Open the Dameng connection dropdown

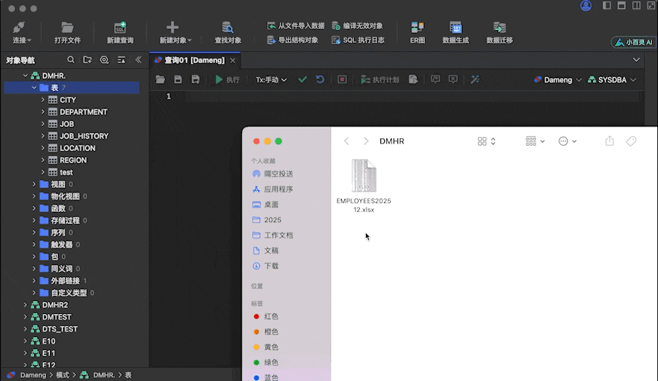[x=556, y=79]
